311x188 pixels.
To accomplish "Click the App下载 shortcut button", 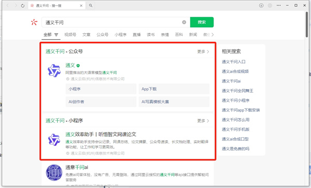I will (174, 89).
